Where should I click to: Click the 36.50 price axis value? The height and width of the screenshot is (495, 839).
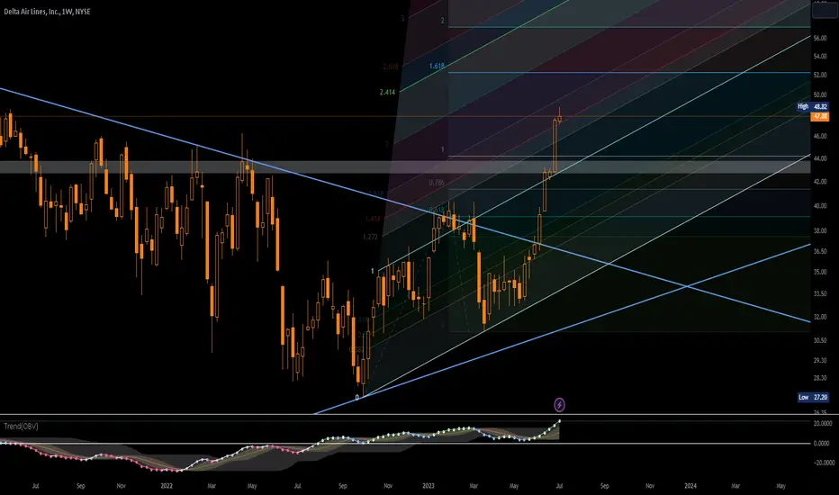point(820,251)
